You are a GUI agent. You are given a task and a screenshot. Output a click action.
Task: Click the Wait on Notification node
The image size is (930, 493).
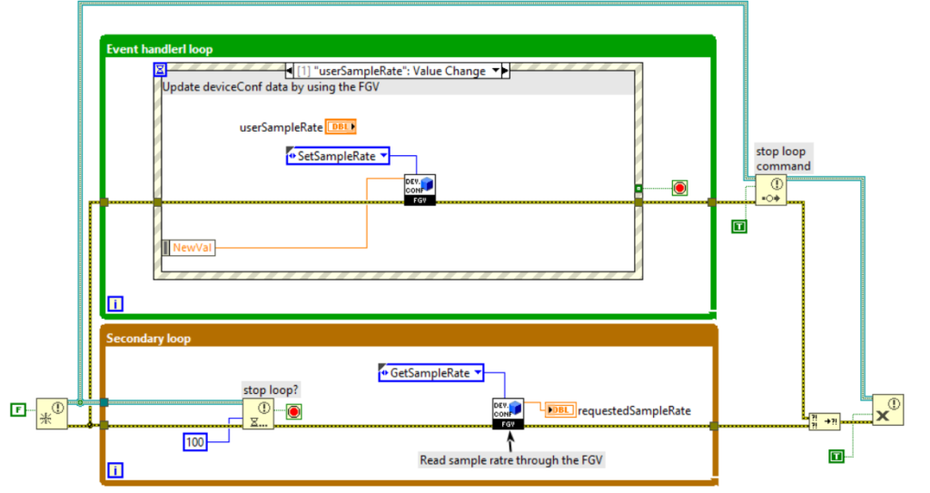point(258,413)
